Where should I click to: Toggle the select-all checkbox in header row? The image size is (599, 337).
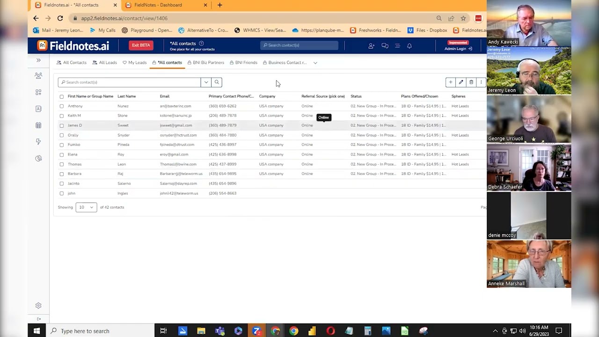61,96
